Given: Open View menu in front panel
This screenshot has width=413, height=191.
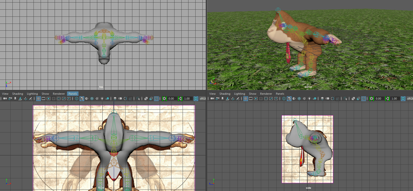Looking at the screenshot, I should point(5,94).
